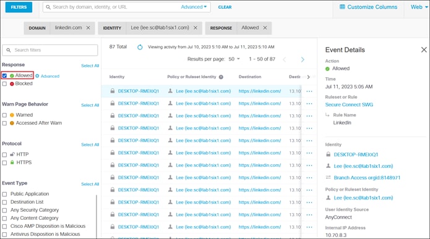Select All under Response
This screenshot has width=430, height=239.
[90, 65]
